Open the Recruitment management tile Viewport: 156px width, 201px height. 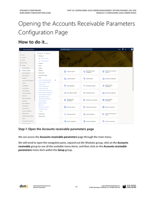click(109, 79)
